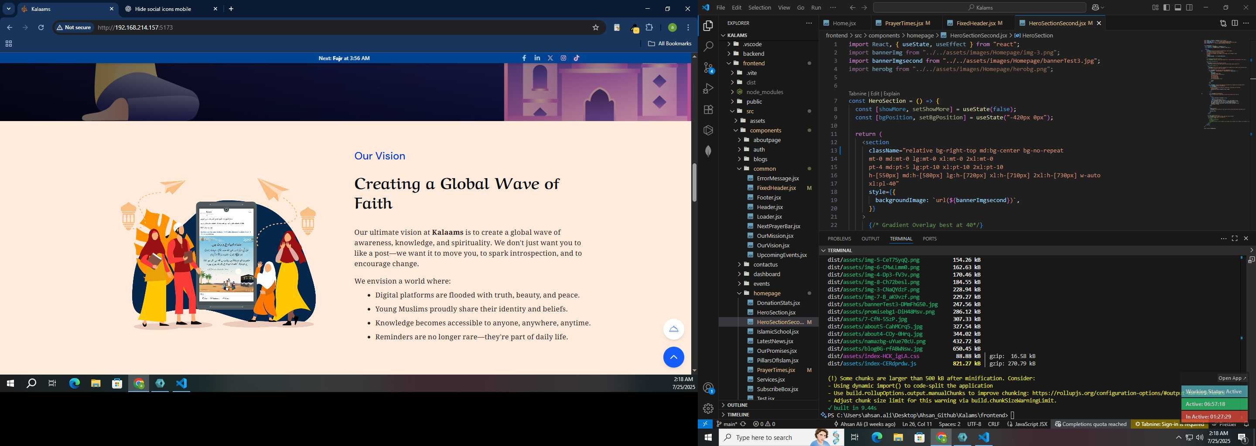Screen dimensions: 1256x446
Task: Expand the backend folder
Action: tap(753, 54)
